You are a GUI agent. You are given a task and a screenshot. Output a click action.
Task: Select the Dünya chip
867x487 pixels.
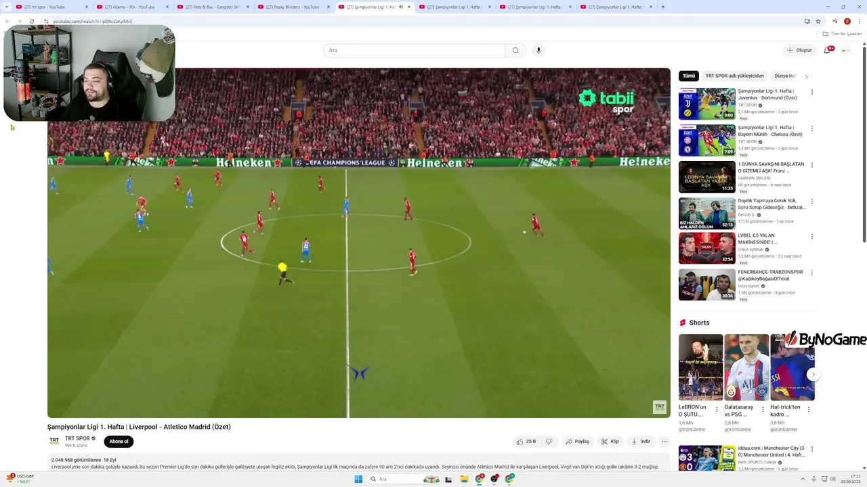tap(785, 76)
